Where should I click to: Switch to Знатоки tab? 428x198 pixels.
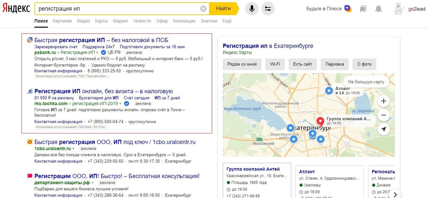click(209, 21)
